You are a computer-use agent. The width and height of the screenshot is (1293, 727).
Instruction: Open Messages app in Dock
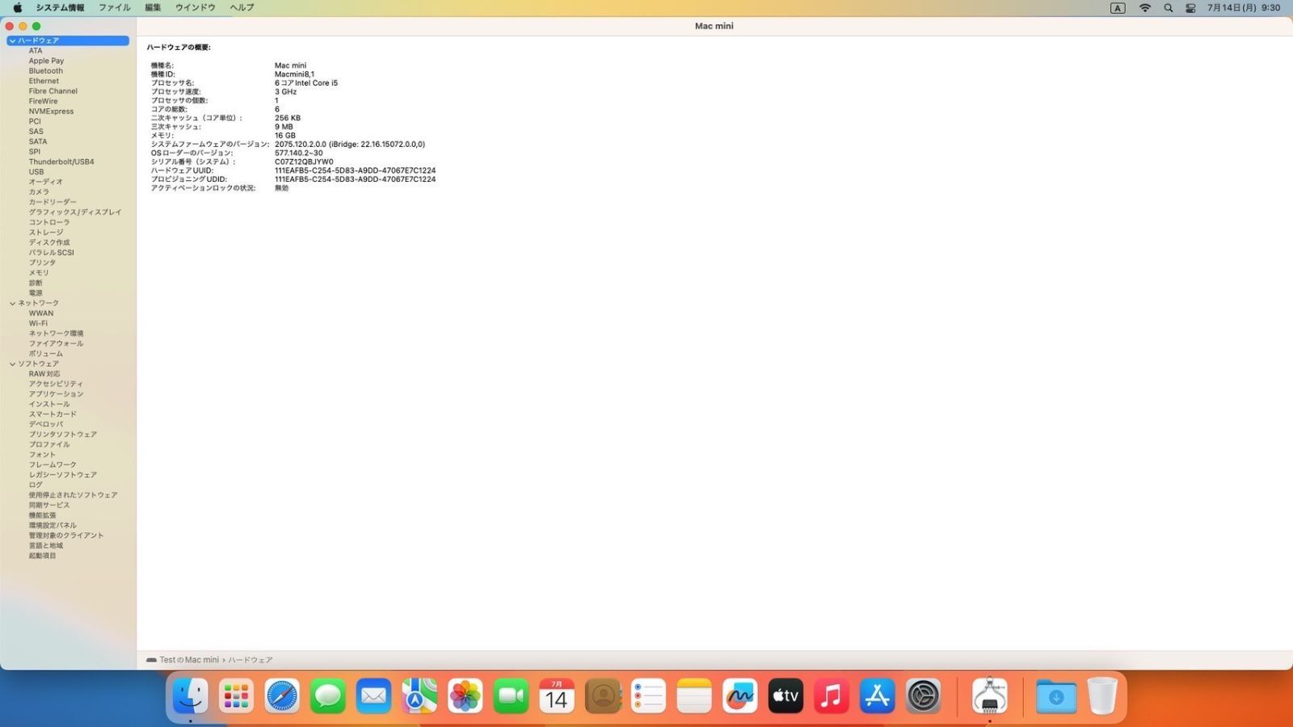[x=327, y=695]
